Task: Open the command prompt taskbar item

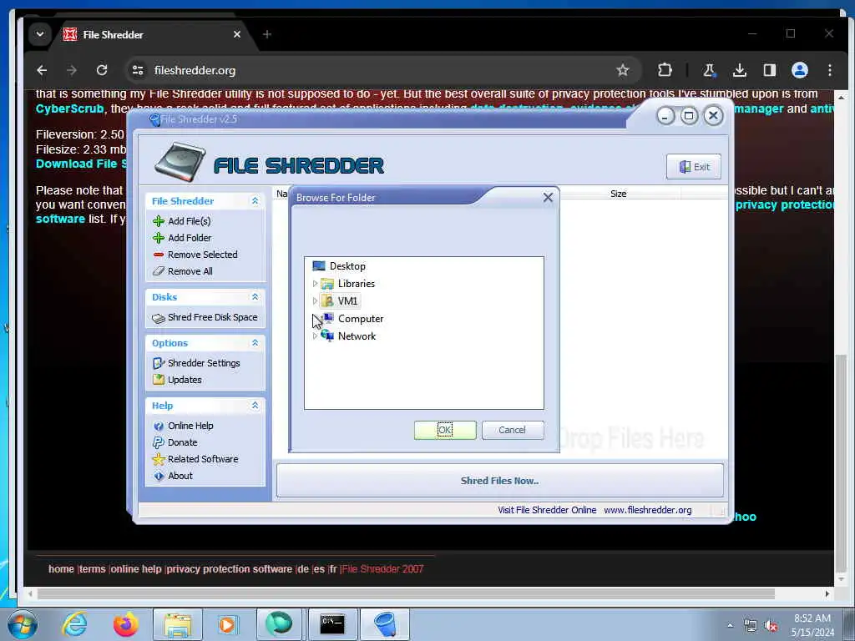Action: [332, 624]
